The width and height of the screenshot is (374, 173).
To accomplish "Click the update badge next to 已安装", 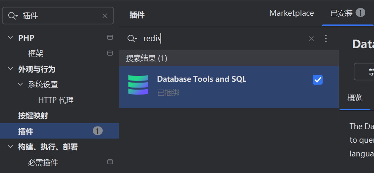I will pos(360,13).
